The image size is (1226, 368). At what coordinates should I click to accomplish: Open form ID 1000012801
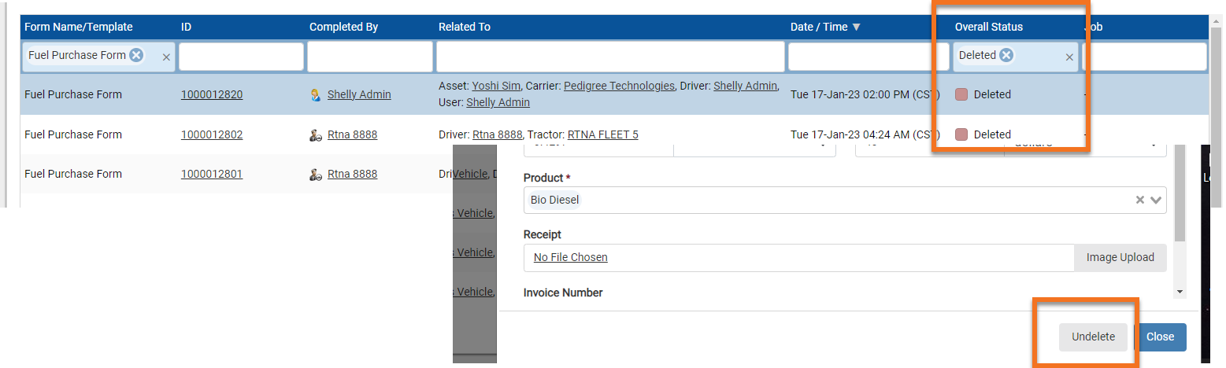[212, 174]
